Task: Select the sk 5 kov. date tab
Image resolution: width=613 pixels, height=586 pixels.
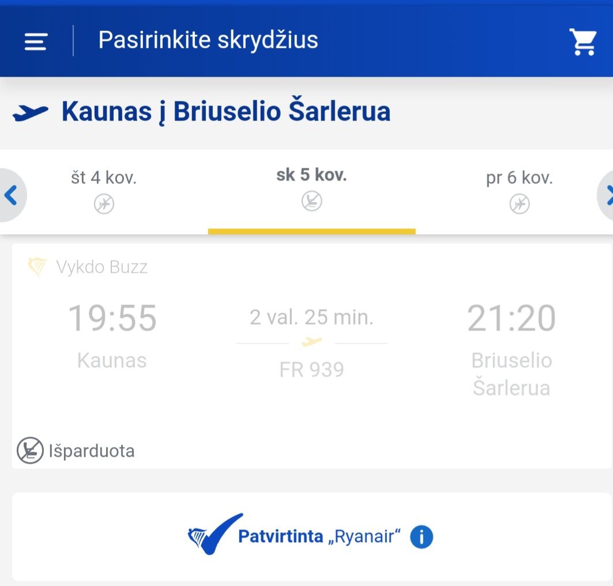Action: pyautogui.click(x=311, y=175)
